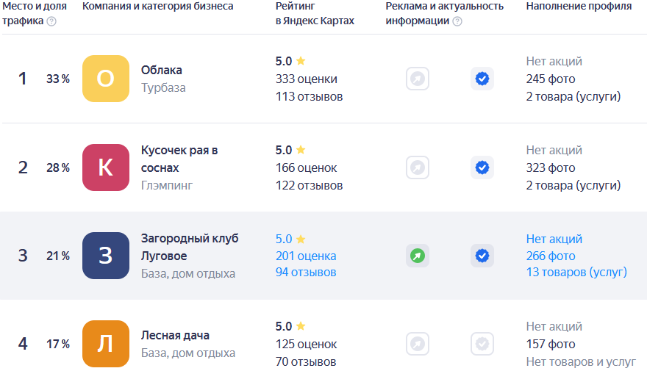Click the Нет акций link for Луговое
Viewport: 647px width, 382px height.
(554, 239)
